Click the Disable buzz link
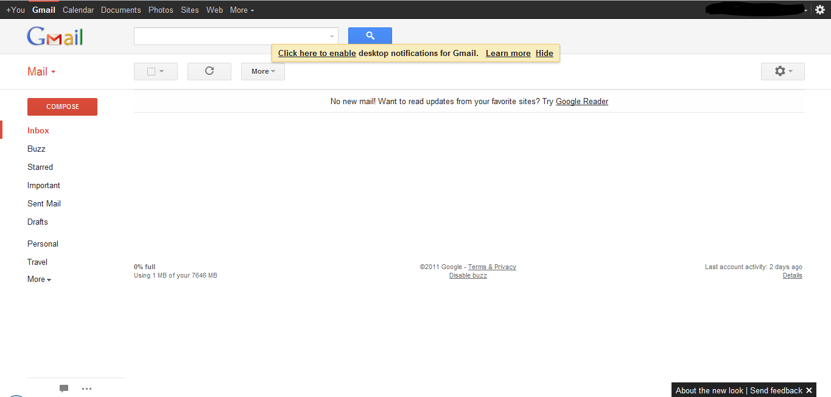This screenshot has height=397, width=831. click(468, 275)
